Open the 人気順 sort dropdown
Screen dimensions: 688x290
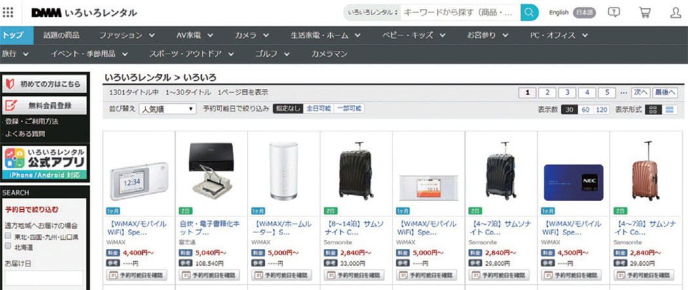pos(168,109)
